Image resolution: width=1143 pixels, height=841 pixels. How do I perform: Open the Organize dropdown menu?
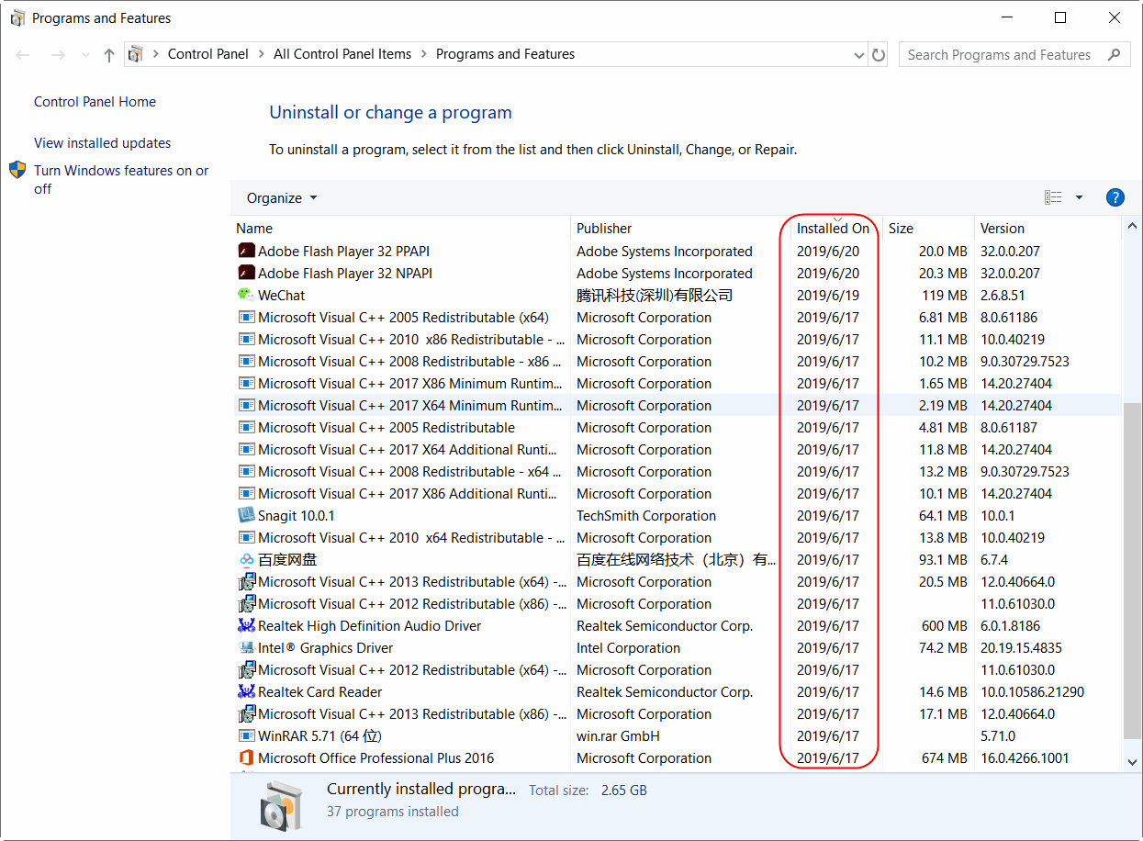282,198
